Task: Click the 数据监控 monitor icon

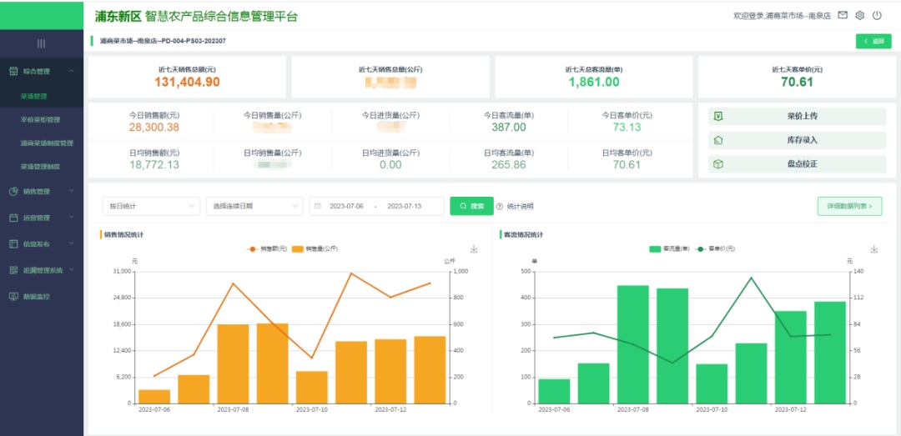Action: coord(14,297)
